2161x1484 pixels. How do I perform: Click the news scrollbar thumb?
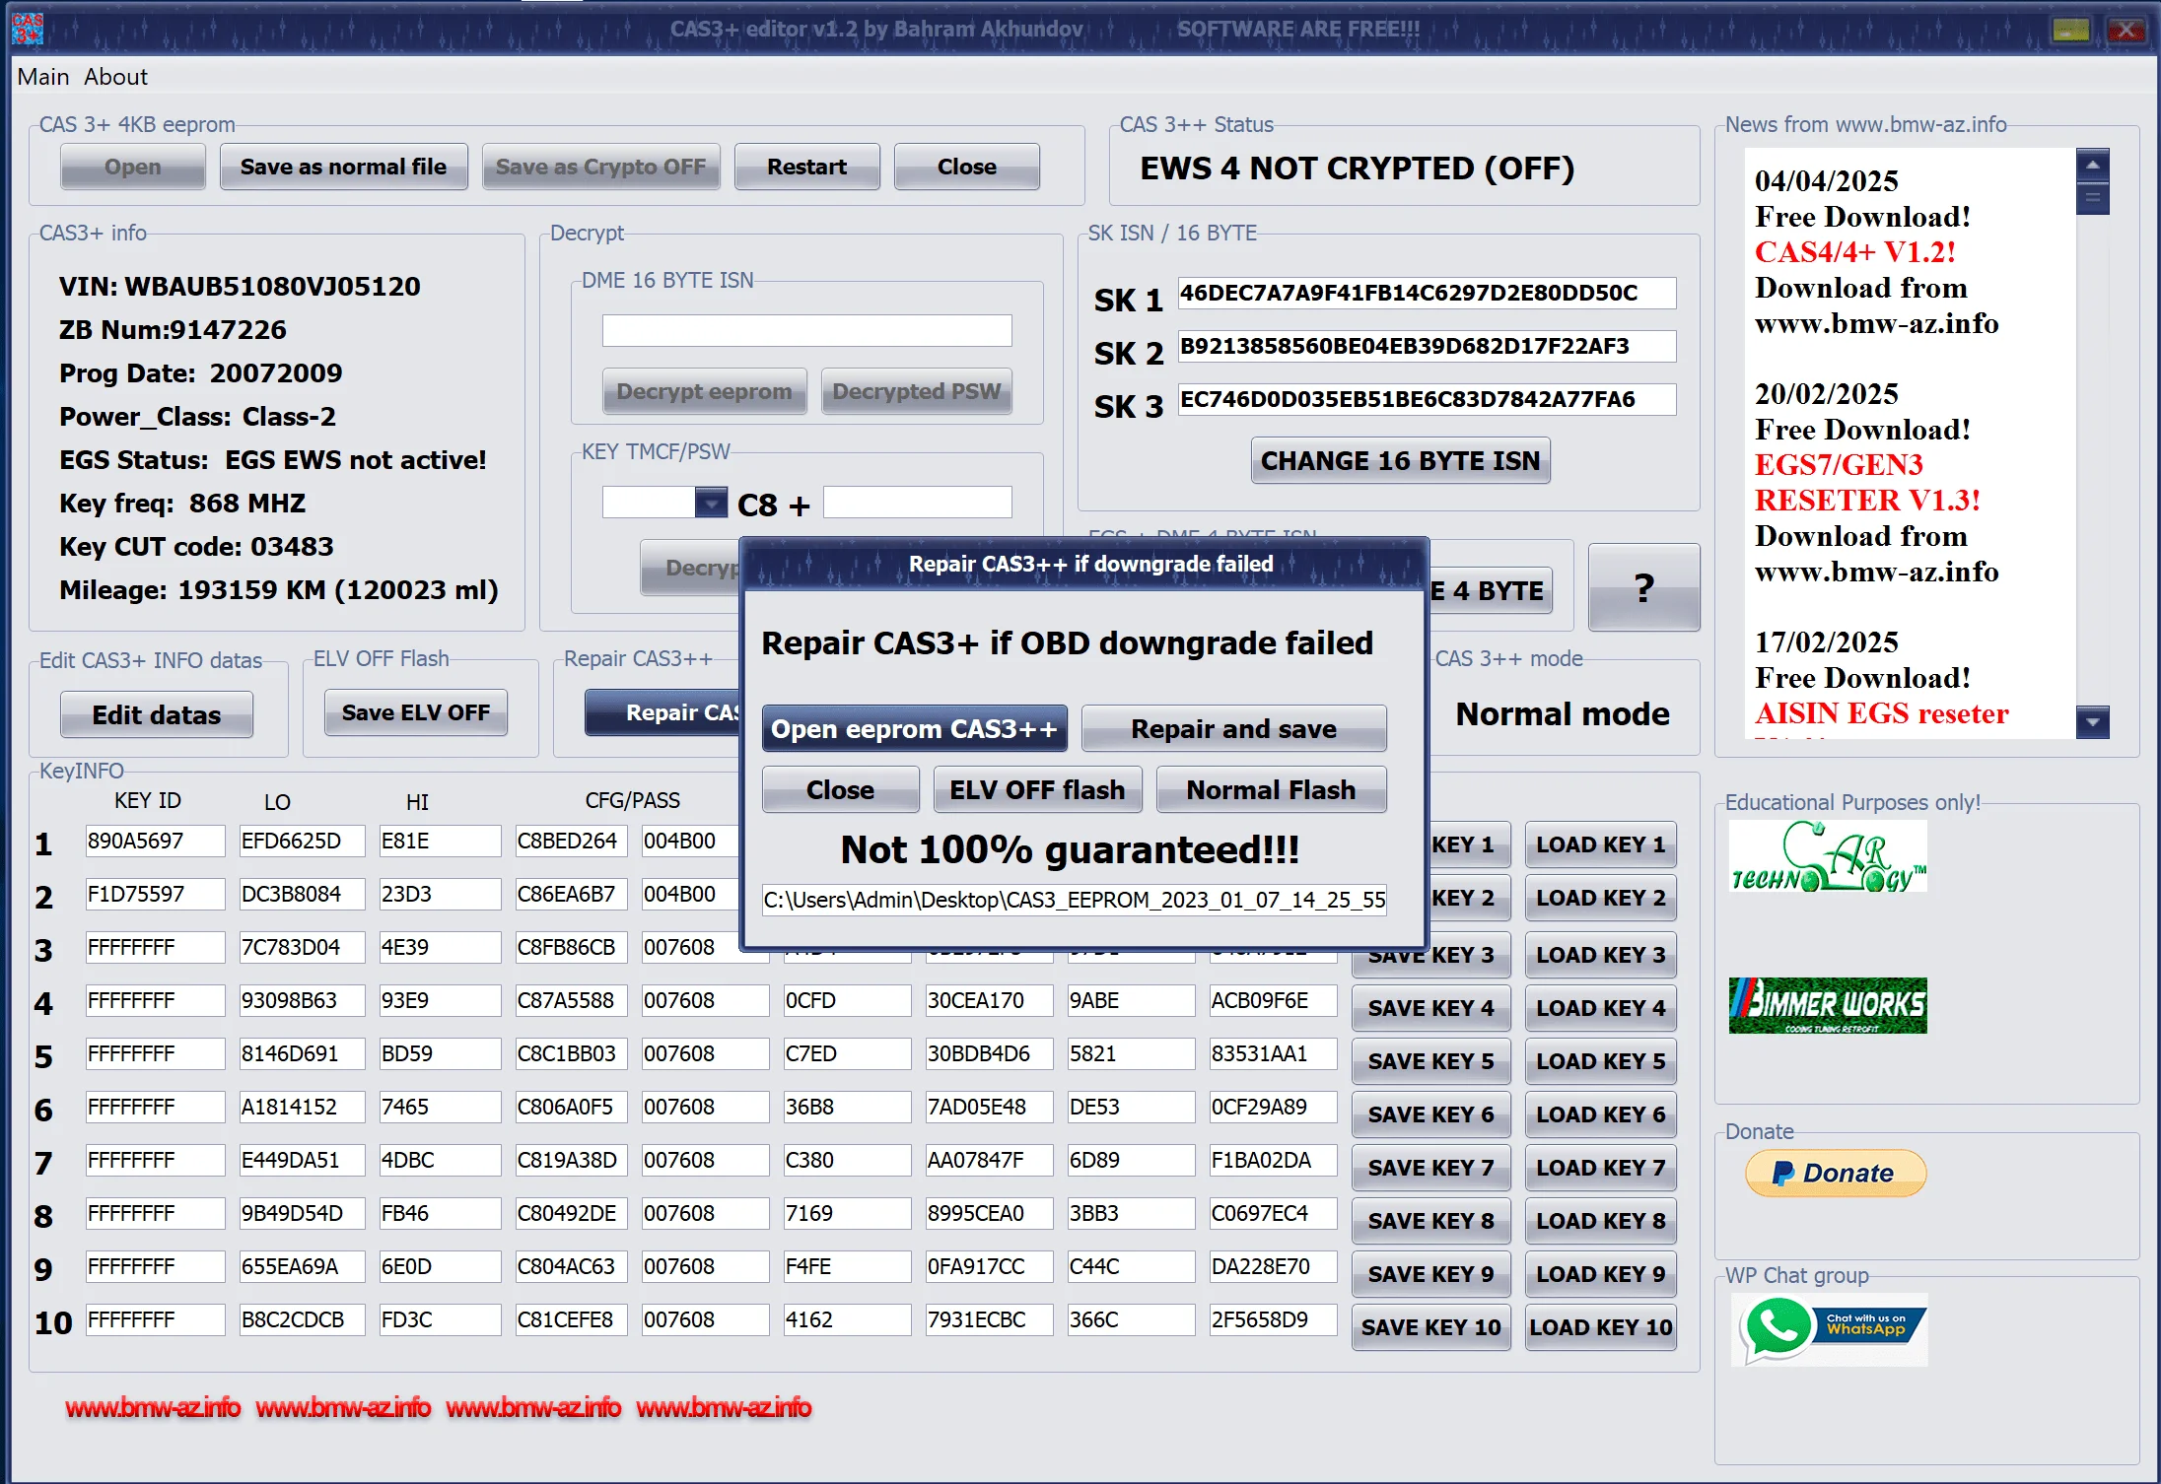(2092, 198)
